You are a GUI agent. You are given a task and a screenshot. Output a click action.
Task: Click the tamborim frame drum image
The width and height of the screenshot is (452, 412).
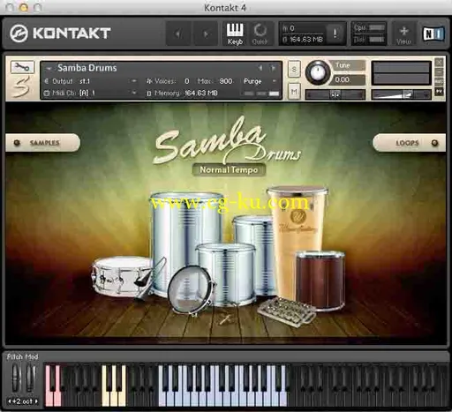tap(192, 289)
